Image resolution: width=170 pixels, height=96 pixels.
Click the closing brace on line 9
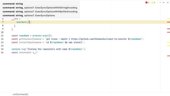[12, 29]
